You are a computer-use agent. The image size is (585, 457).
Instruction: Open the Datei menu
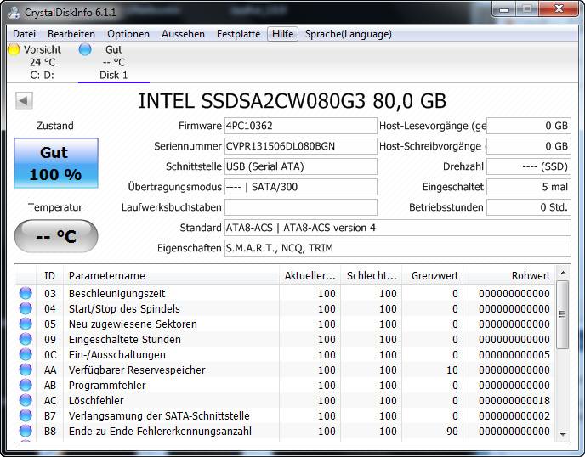point(25,34)
